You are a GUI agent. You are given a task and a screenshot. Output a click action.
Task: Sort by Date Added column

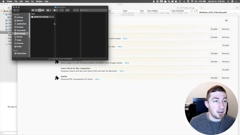[153, 11]
